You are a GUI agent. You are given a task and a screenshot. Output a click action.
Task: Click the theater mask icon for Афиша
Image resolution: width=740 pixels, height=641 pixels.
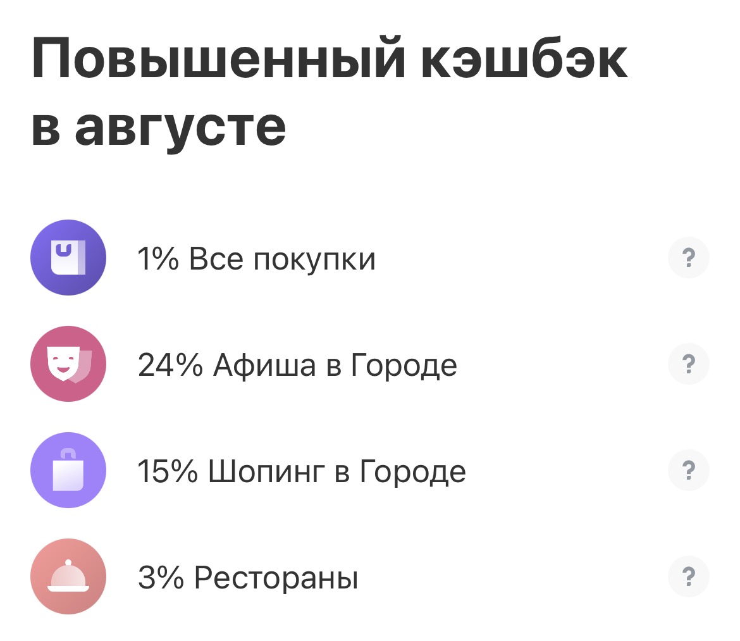coord(68,364)
